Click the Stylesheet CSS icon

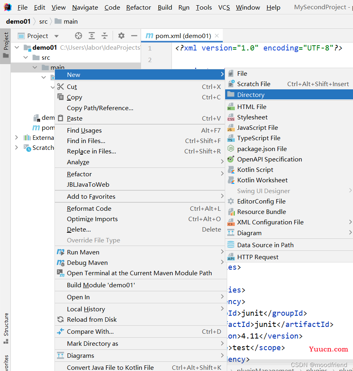[x=231, y=117]
